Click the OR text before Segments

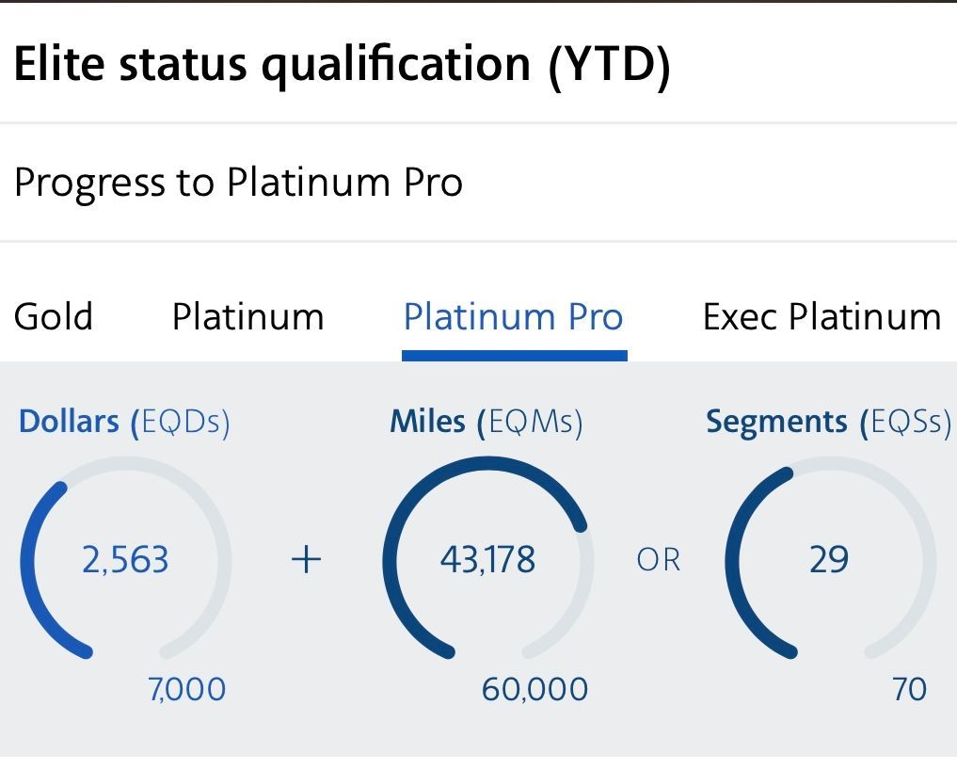[658, 561]
